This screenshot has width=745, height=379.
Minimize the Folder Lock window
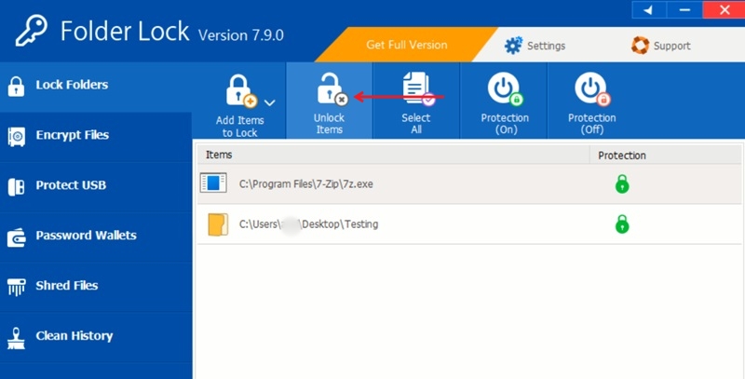[684, 10]
